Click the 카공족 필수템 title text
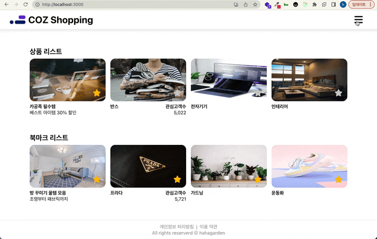The height and width of the screenshot is (239, 377). coord(42,107)
